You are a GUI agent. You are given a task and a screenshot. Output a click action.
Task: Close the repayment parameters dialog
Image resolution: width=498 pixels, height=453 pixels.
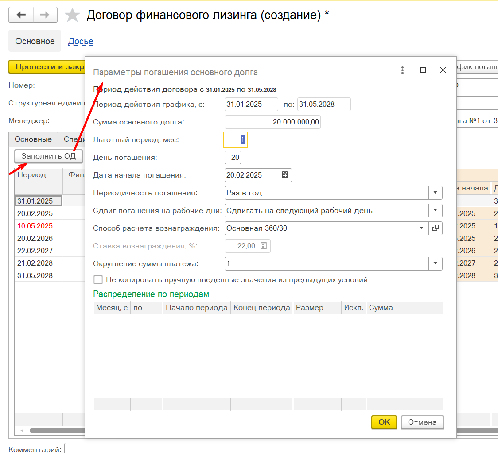point(443,70)
